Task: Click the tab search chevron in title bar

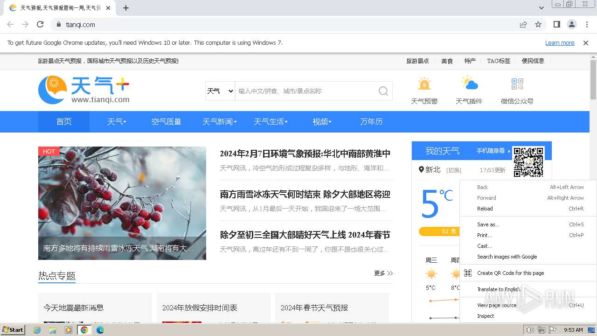Action: coord(541,8)
